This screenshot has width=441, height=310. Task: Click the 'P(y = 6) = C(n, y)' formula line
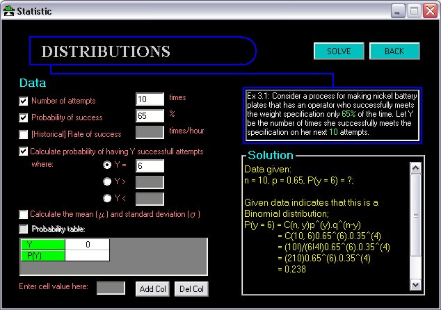tap(303, 225)
